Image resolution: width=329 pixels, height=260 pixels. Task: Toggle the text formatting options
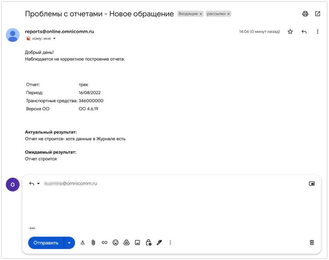pos(83,243)
